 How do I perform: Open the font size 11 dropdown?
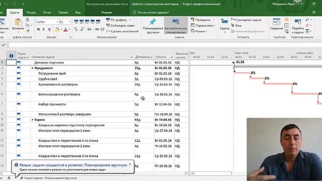[x=69, y=22]
